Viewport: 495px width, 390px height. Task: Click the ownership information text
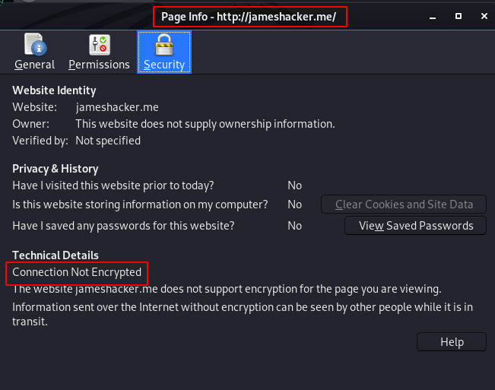(x=205, y=124)
